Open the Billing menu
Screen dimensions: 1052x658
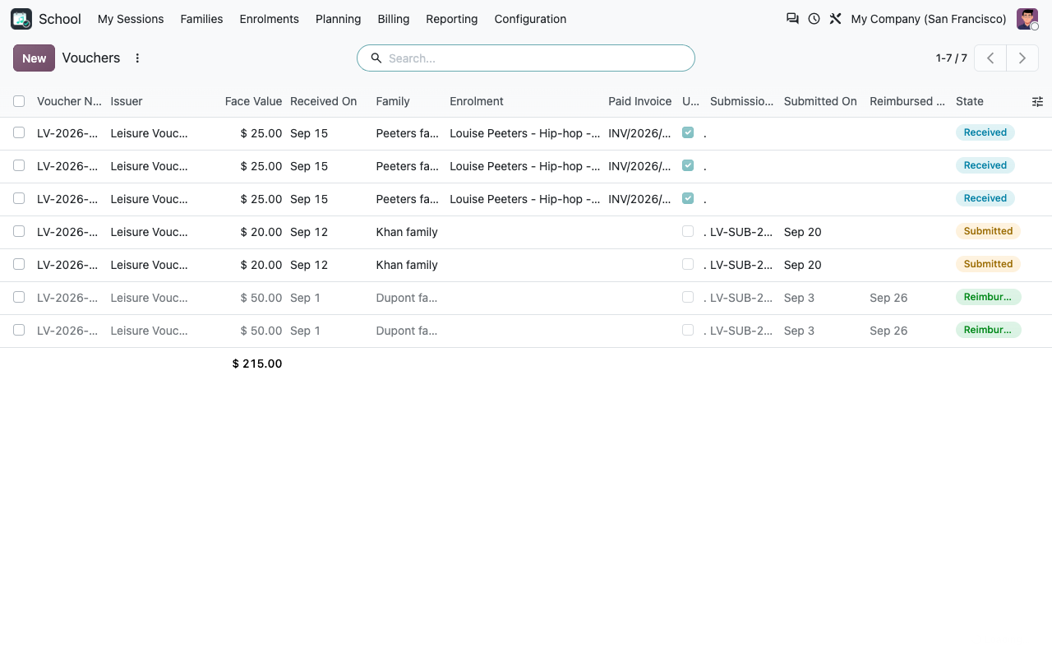coord(394,19)
